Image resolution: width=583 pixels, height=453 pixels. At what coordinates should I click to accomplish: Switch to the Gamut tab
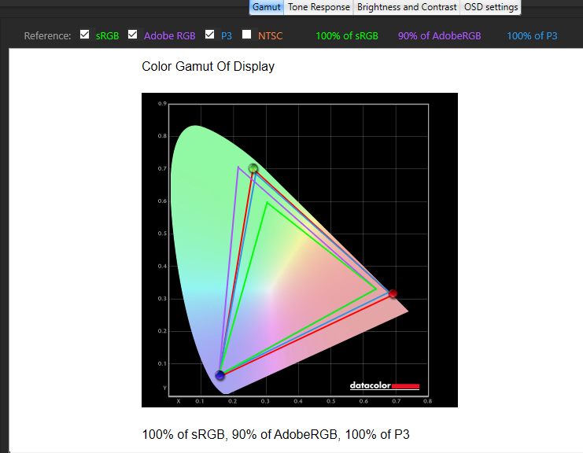pos(266,7)
